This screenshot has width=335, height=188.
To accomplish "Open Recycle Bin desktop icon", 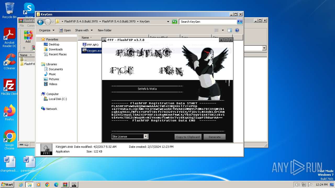I will pos(9,10).
